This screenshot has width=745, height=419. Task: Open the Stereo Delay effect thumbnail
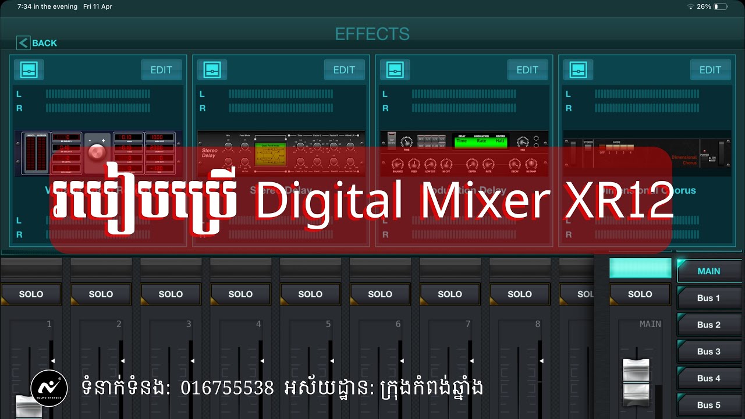coord(281,153)
